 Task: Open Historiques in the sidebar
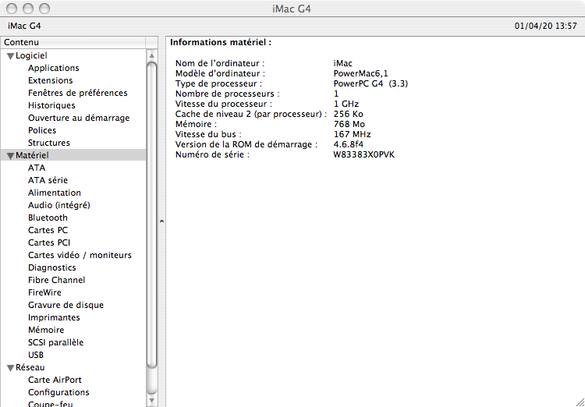tap(51, 105)
